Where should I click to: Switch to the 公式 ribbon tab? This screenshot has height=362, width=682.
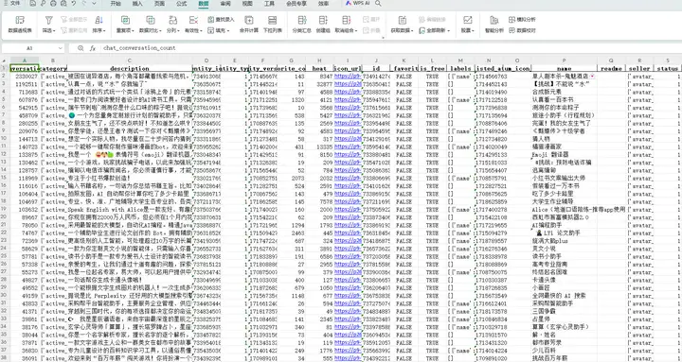181,4
